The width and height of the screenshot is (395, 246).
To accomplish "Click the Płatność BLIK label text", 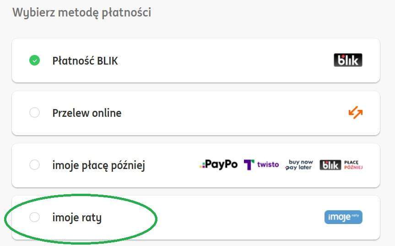I will pos(85,60).
